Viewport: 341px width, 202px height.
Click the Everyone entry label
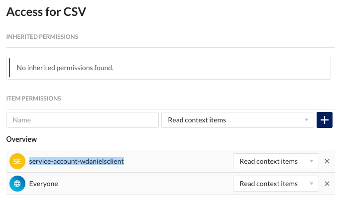click(43, 184)
